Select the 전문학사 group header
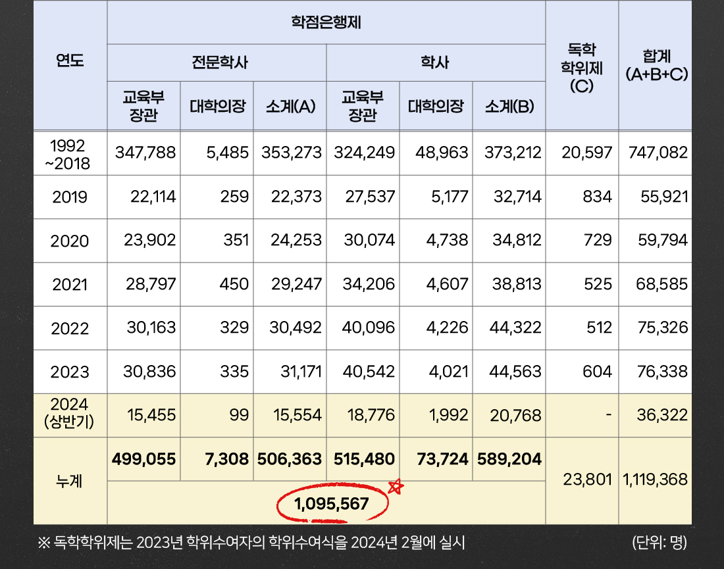Screen dimensions: 724x569 pyautogui.click(x=217, y=63)
